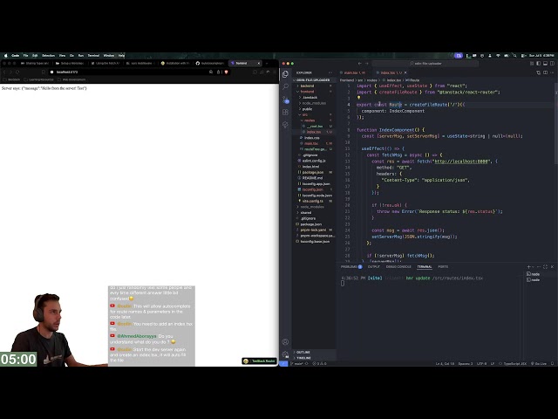
Task: Open the Source Control view in the activity bar
Action: pyautogui.click(x=285, y=100)
